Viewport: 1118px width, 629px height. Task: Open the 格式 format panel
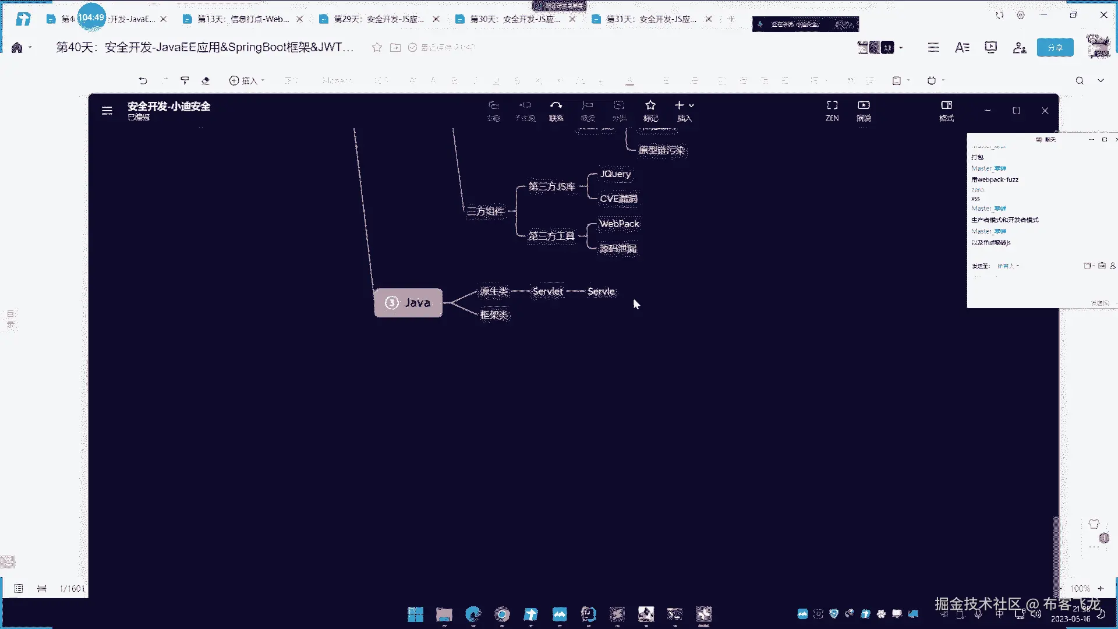[x=946, y=109]
